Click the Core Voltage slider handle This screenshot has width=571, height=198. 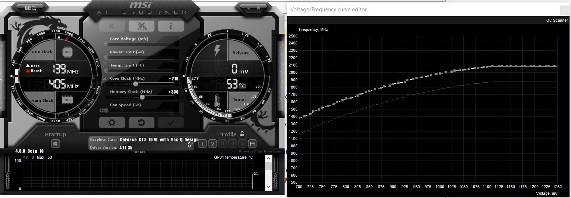point(106,44)
